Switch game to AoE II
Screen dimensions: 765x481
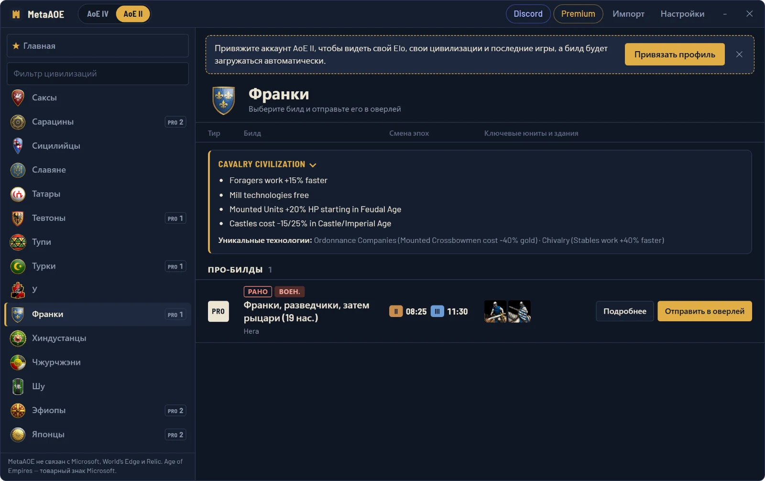click(x=133, y=14)
